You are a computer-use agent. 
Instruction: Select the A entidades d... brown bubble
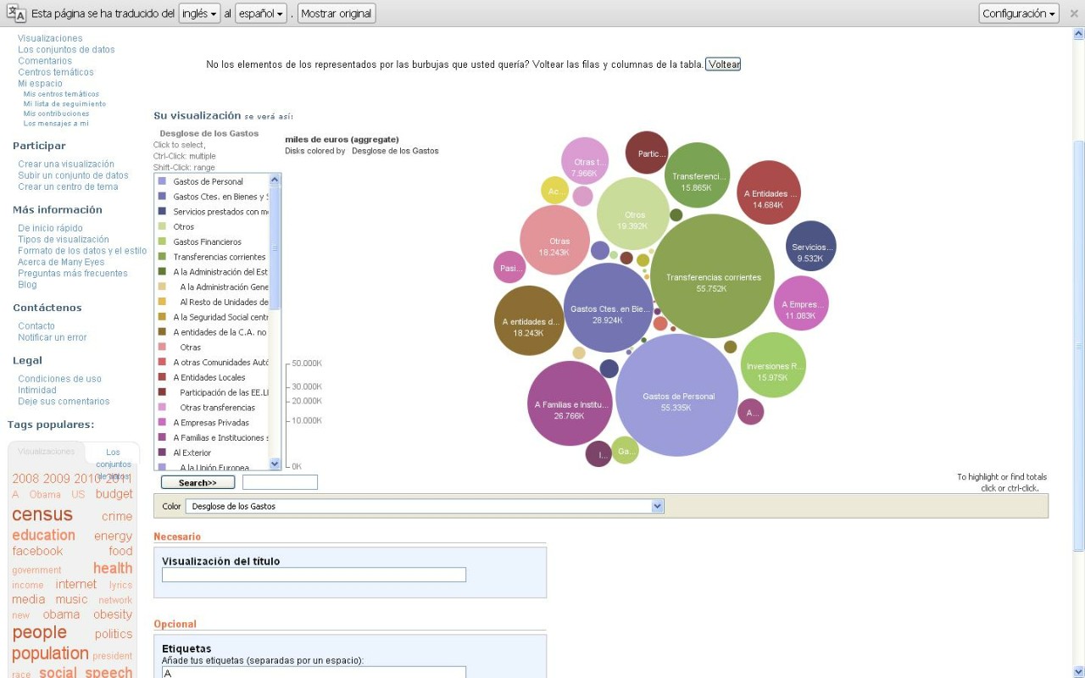point(529,321)
